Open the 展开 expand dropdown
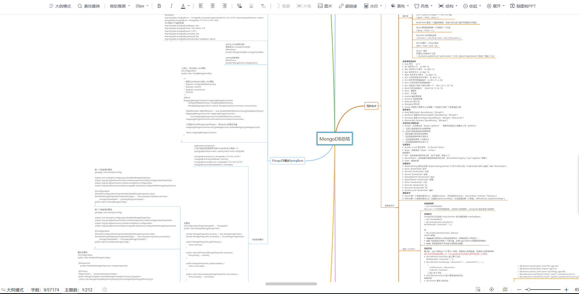579x294 pixels. pos(496,6)
